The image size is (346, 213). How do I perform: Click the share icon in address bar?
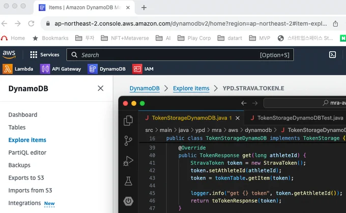tap(335, 23)
